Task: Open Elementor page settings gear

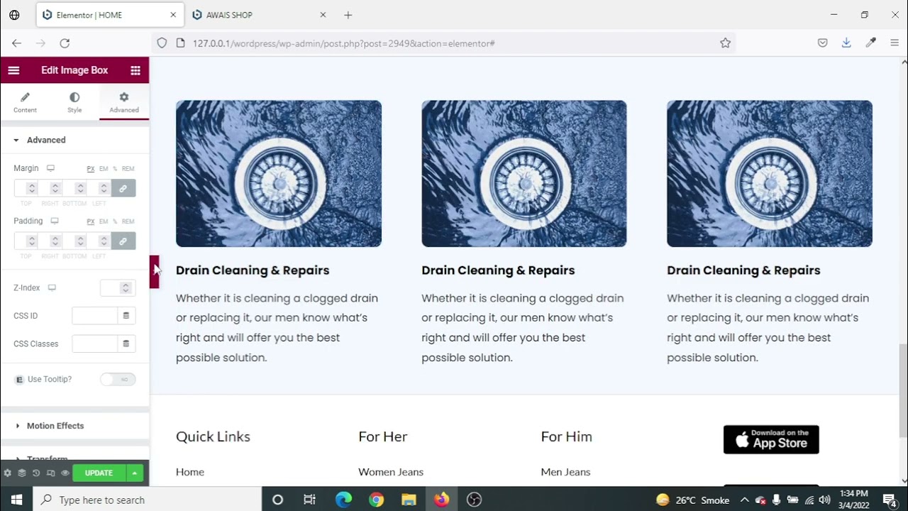Action: (x=7, y=473)
